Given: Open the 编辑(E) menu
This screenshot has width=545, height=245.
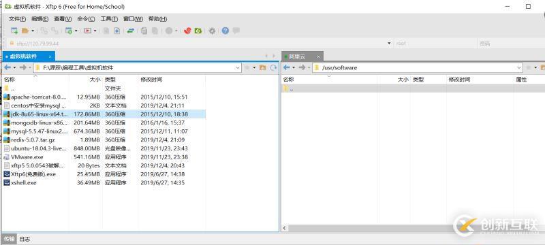Looking at the screenshot, I should (40, 19).
